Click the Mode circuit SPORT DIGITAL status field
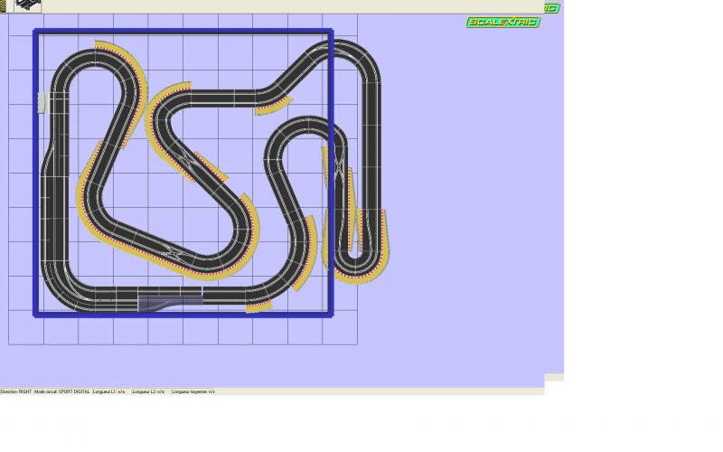The image size is (723, 452). pyautogui.click(x=61, y=392)
